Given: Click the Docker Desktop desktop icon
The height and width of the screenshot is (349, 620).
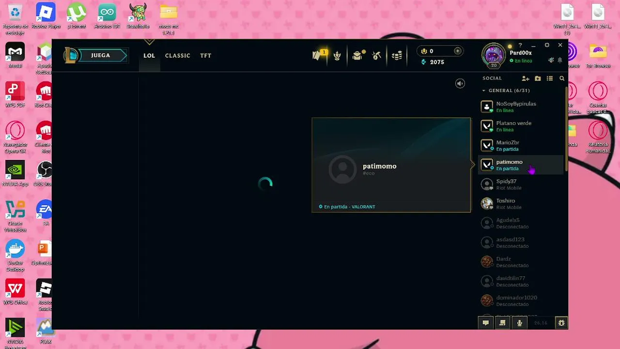Looking at the screenshot, I should pyautogui.click(x=15, y=256).
